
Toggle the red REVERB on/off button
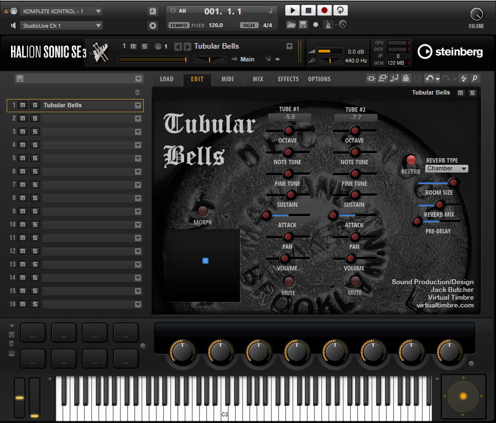click(x=411, y=160)
